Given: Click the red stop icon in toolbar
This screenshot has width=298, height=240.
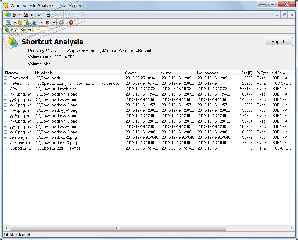Looking at the screenshot, I should (x=71, y=22).
